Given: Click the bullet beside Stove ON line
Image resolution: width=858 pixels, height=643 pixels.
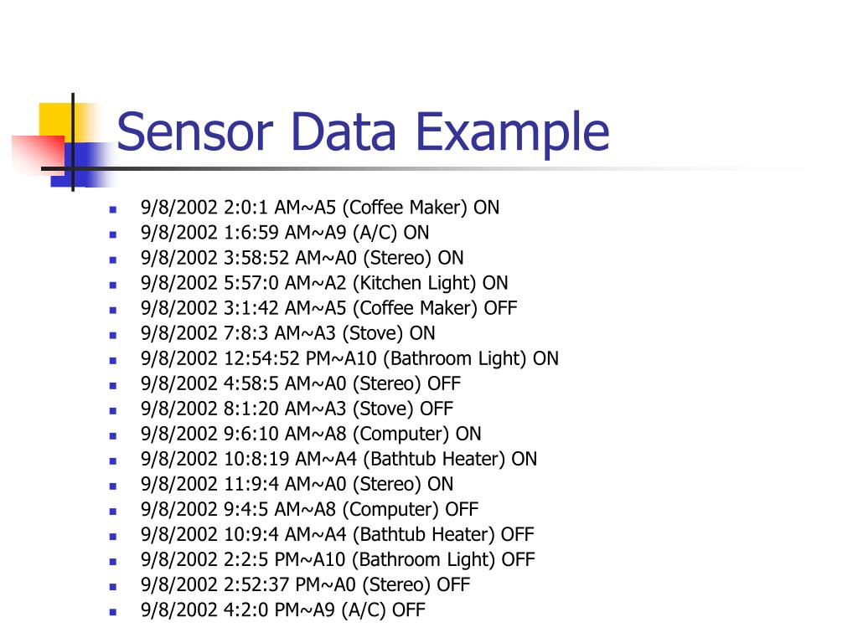Looking at the screenshot, I should (x=113, y=335).
